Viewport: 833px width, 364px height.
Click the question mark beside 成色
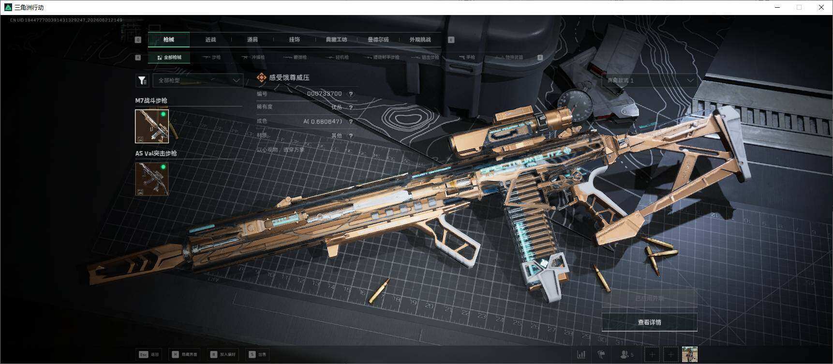351,121
